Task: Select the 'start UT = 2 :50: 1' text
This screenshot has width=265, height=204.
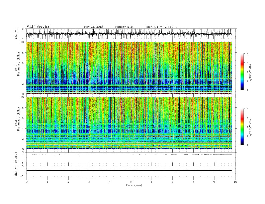Action: coord(162,27)
